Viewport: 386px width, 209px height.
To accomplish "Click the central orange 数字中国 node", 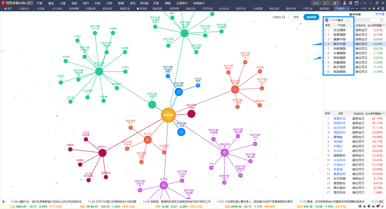I will (x=168, y=115).
